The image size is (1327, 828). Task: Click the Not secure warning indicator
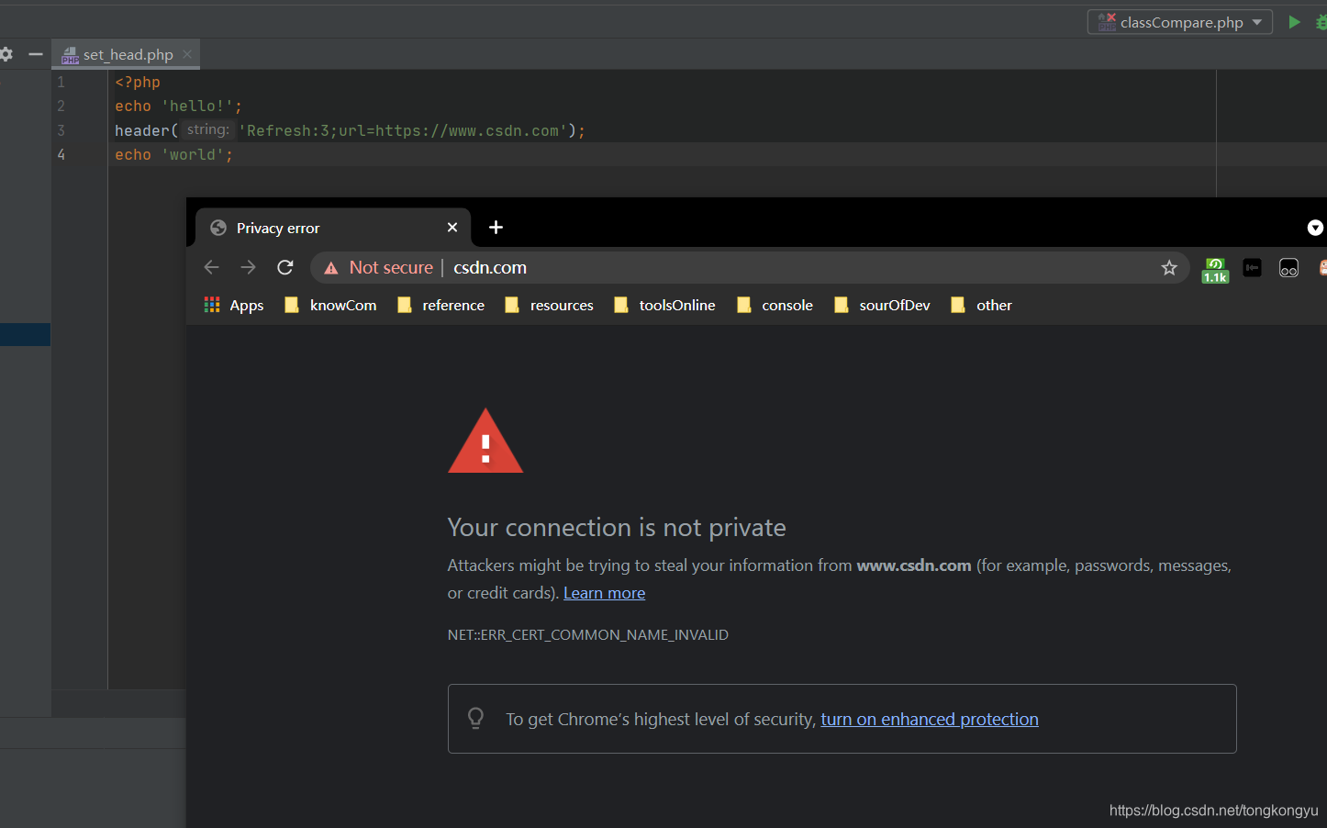[x=379, y=267]
